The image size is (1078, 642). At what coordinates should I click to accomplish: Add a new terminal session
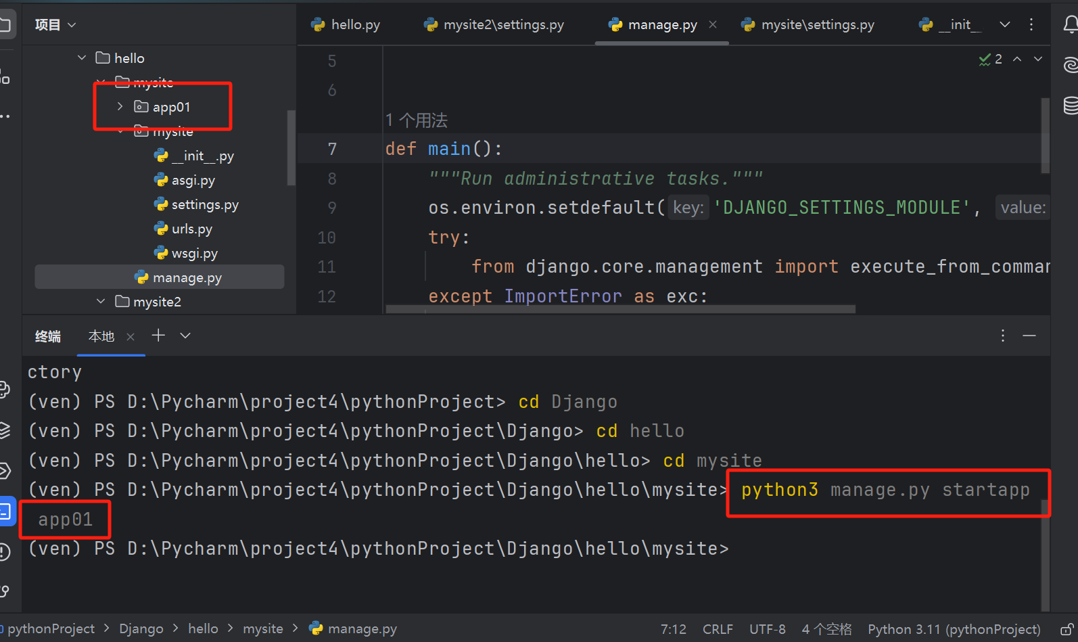pyautogui.click(x=158, y=335)
